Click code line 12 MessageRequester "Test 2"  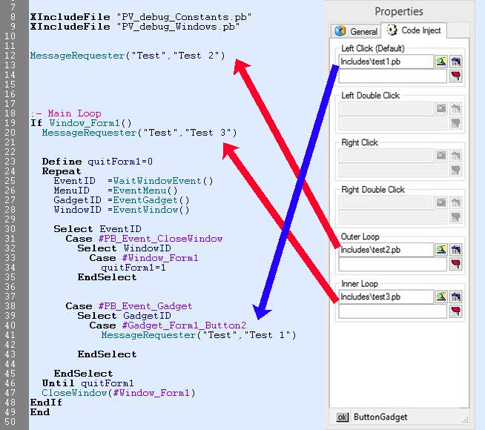[127, 56]
